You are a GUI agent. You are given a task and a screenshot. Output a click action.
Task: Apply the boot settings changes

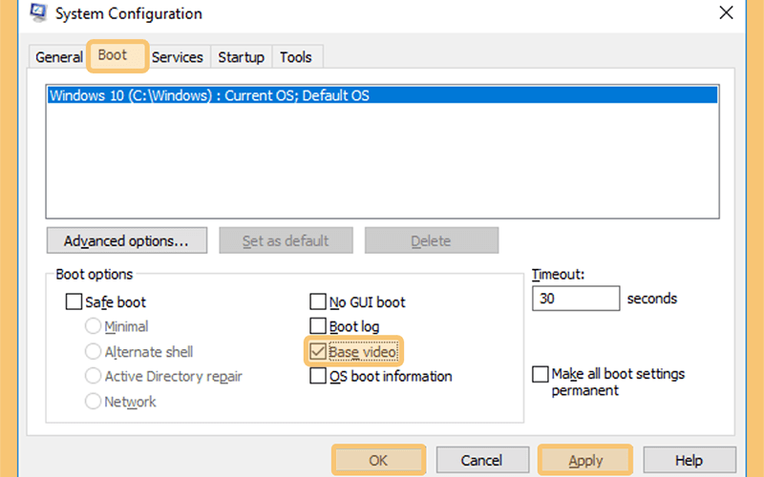(x=585, y=460)
